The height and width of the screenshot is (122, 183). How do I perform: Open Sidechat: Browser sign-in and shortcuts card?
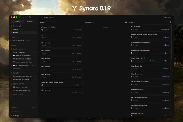click(150, 36)
